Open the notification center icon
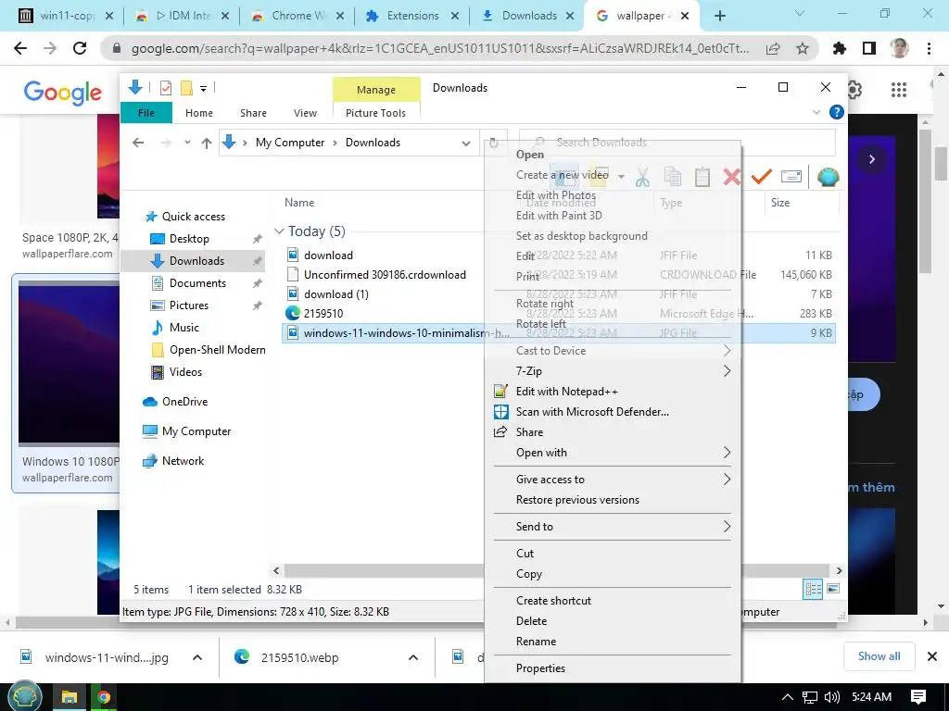 pyautogui.click(x=918, y=697)
